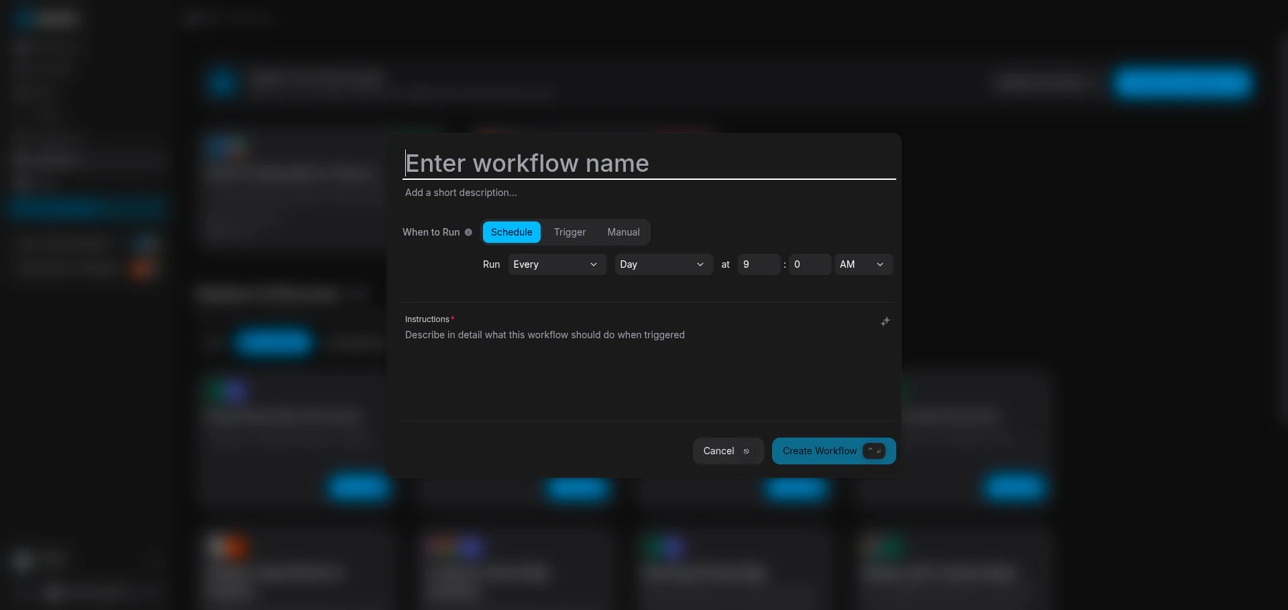This screenshot has width=1288, height=610.
Task: Switch to the Manual run option
Action: point(623,232)
